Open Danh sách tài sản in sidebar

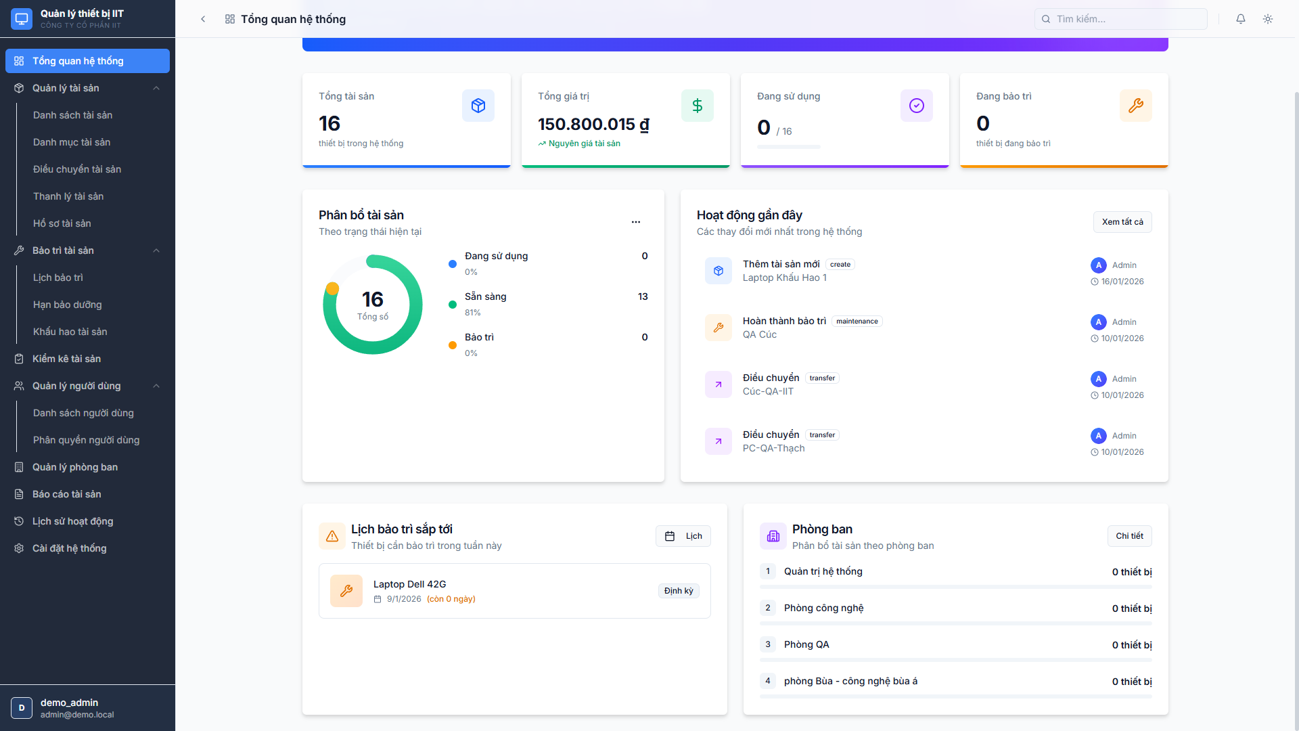[x=73, y=115]
